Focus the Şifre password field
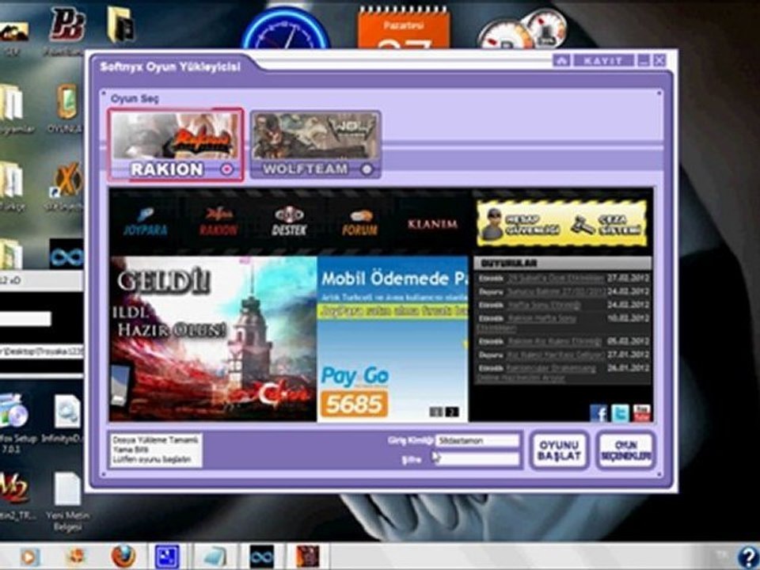The image size is (760, 570). coord(476,458)
